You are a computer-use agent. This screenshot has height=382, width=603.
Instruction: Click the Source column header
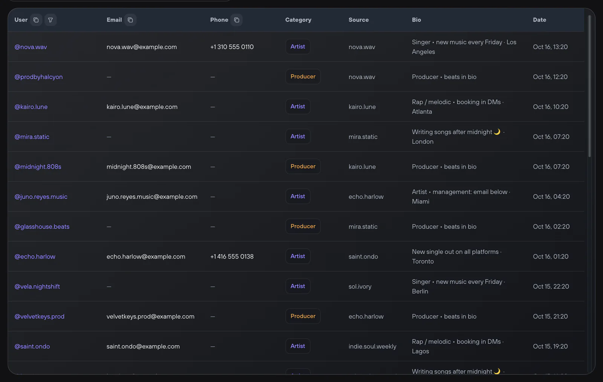359,20
